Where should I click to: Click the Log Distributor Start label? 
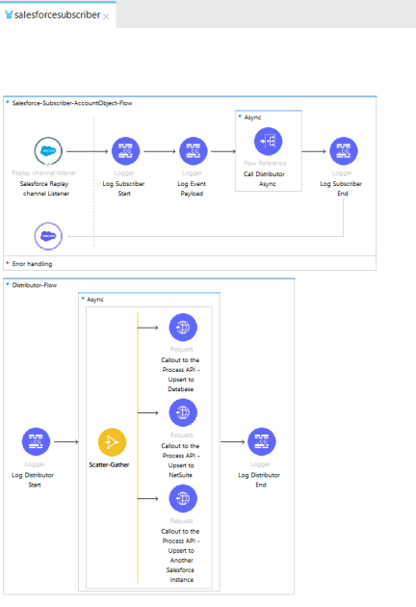click(33, 480)
